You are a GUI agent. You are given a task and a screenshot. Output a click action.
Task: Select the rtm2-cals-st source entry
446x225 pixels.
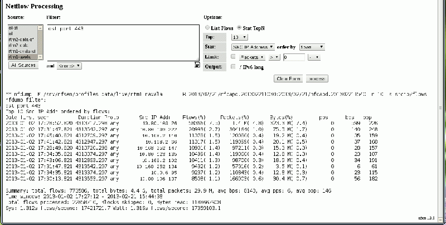point(22,40)
